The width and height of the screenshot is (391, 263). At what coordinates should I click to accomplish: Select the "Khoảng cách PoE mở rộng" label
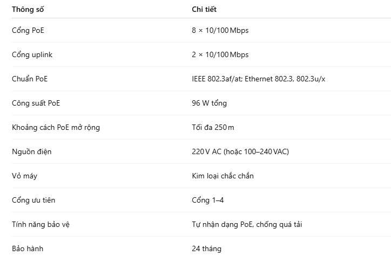[x=56, y=127]
